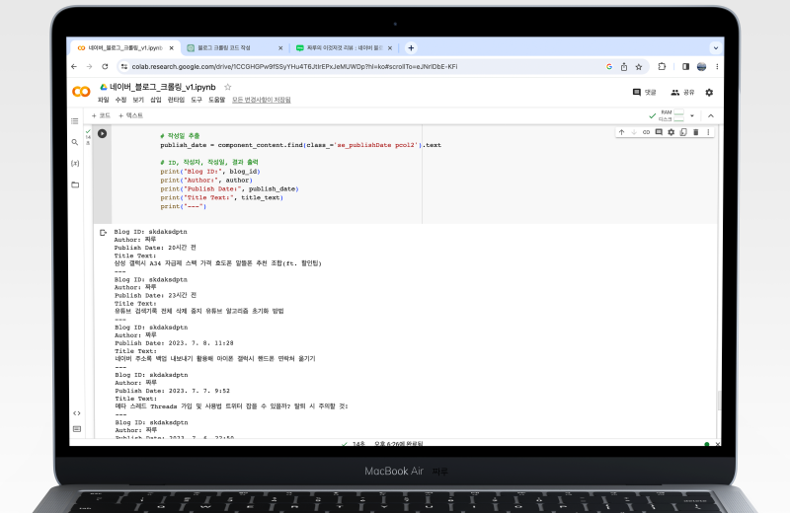Open the Files folder icon in sidebar
The image size is (790, 513).
click(75, 184)
